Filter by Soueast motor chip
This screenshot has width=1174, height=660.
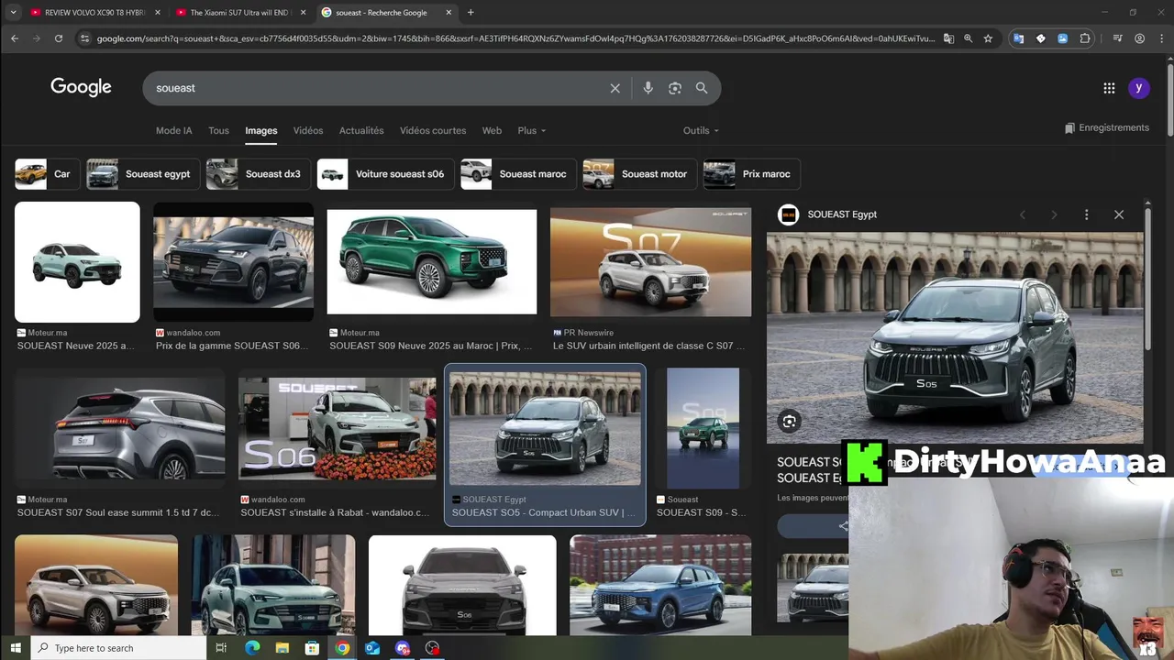[x=640, y=174]
